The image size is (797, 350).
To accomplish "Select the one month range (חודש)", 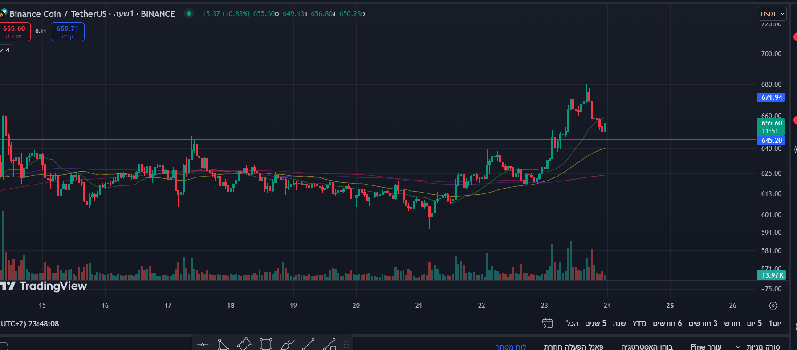I will click(x=732, y=323).
